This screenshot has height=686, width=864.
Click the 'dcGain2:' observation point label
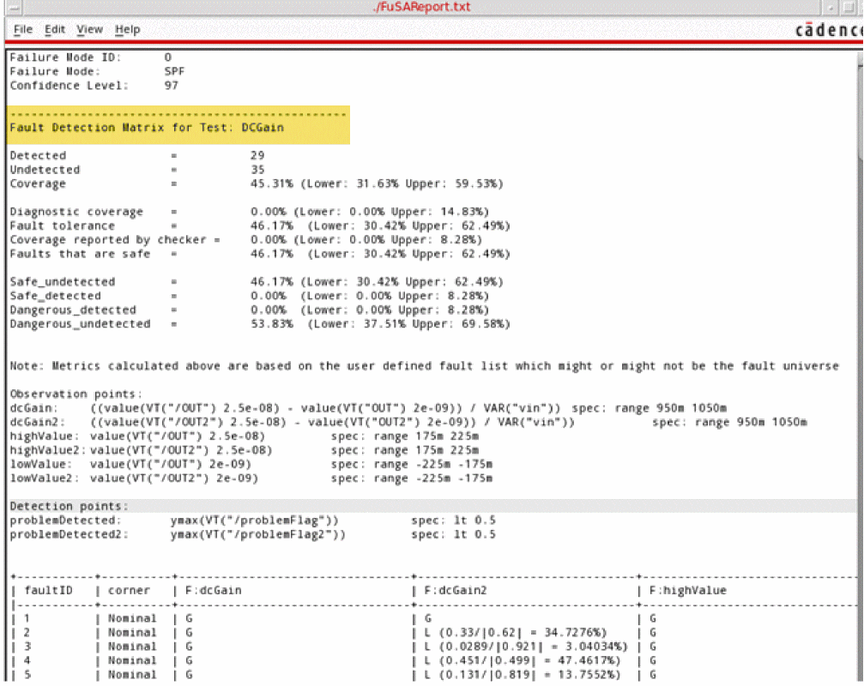pyautogui.click(x=37, y=422)
